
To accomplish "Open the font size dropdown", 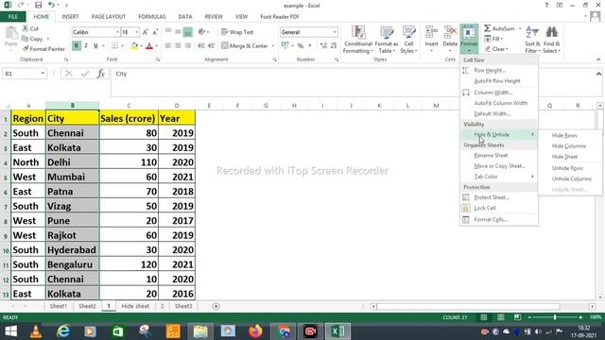I will coord(136,32).
